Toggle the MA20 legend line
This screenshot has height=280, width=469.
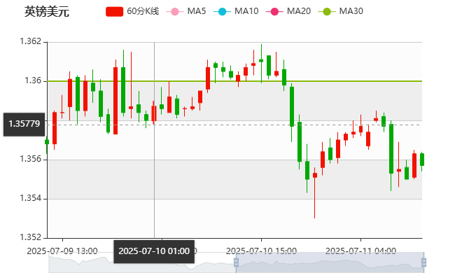tap(288, 11)
